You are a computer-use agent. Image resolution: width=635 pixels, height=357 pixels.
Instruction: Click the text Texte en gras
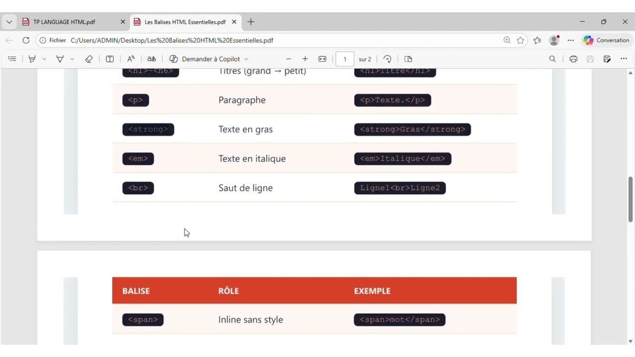coord(246,129)
